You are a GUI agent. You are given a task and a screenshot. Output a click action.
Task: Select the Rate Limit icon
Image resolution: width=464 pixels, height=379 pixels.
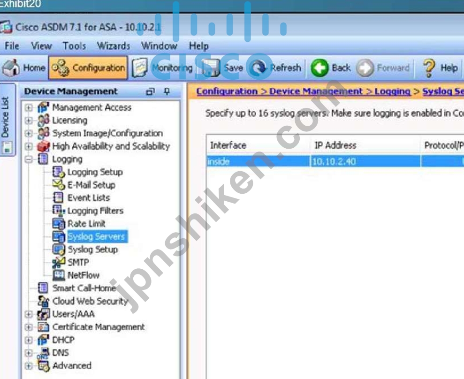(x=58, y=224)
